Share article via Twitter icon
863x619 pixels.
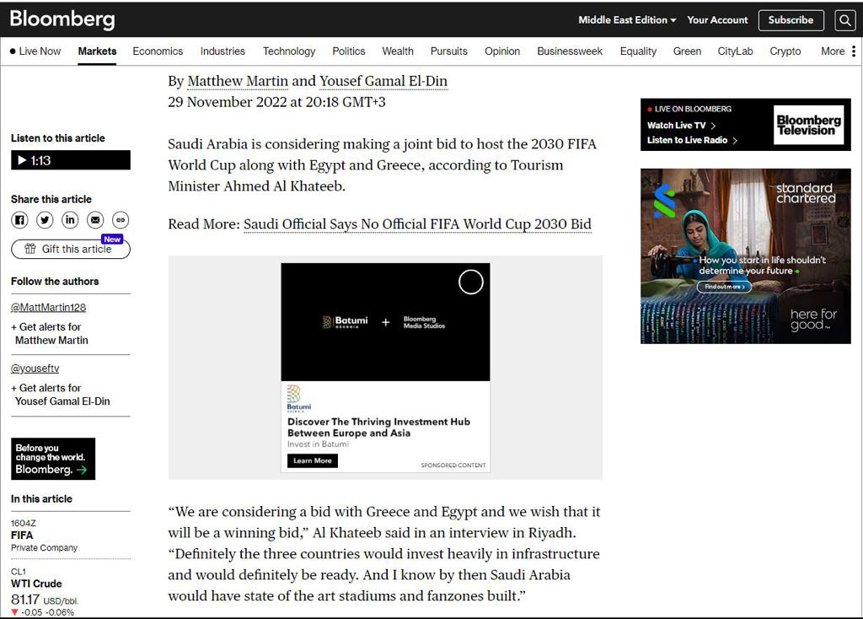pyautogui.click(x=45, y=220)
